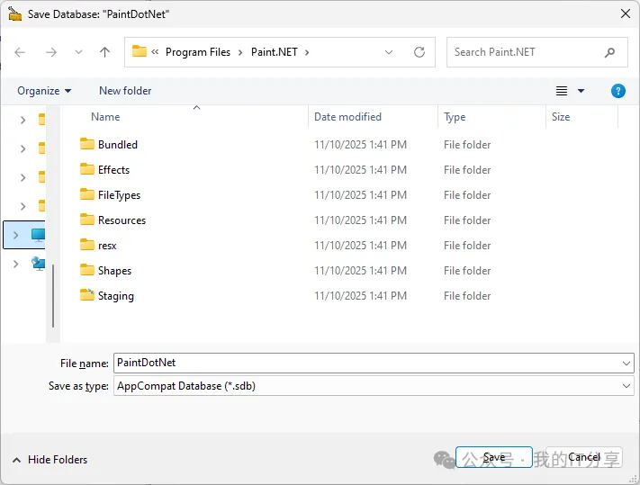This screenshot has width=640, height=485.
Task: Sort by the Date modified column
Action: (x=347, y=117)
